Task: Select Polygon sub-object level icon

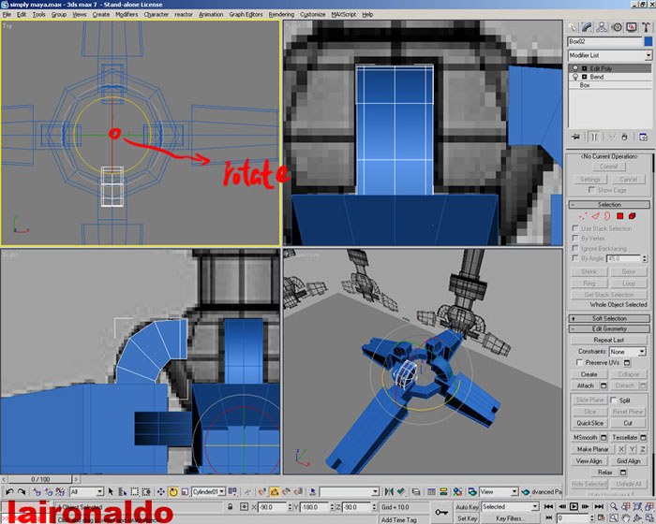Action: [x=620, y=216]
